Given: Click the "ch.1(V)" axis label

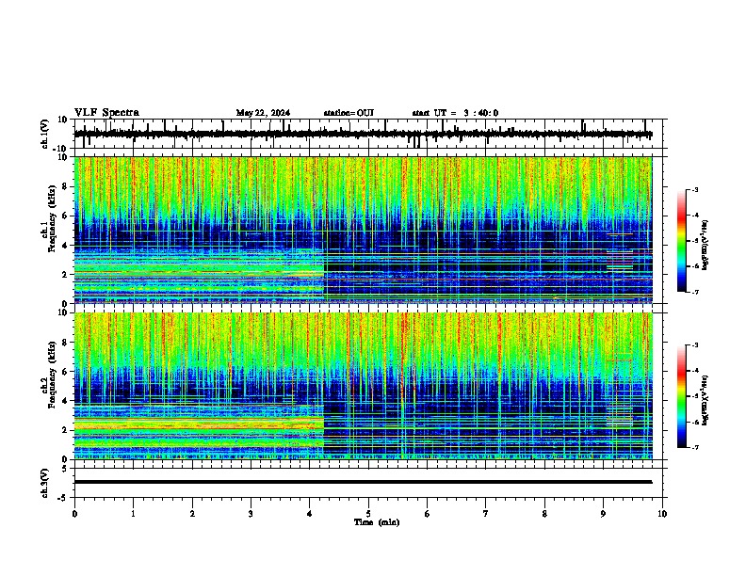Looking at the screenshot, I should (x=44, y=134).
